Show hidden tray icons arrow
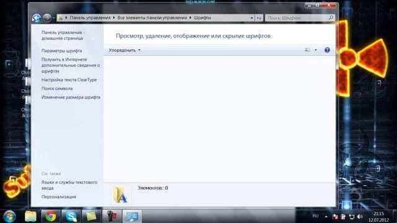397x223 pixels. 326,216
